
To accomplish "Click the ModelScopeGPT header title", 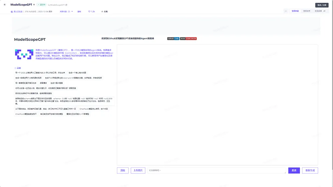I will [x=21, y=5].
